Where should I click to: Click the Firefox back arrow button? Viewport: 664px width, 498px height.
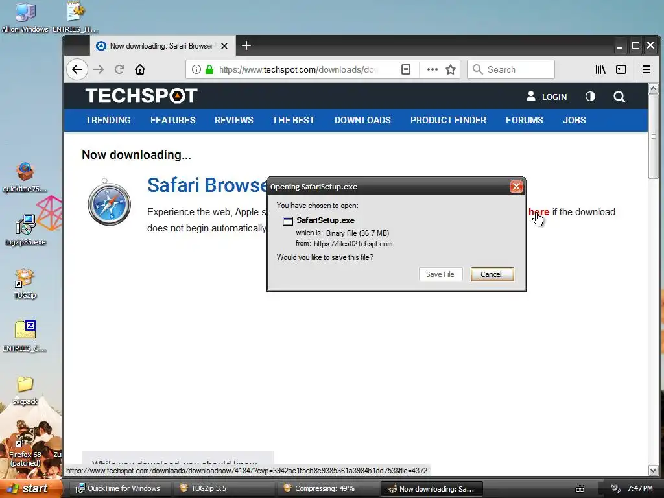(x=77, y=69)
